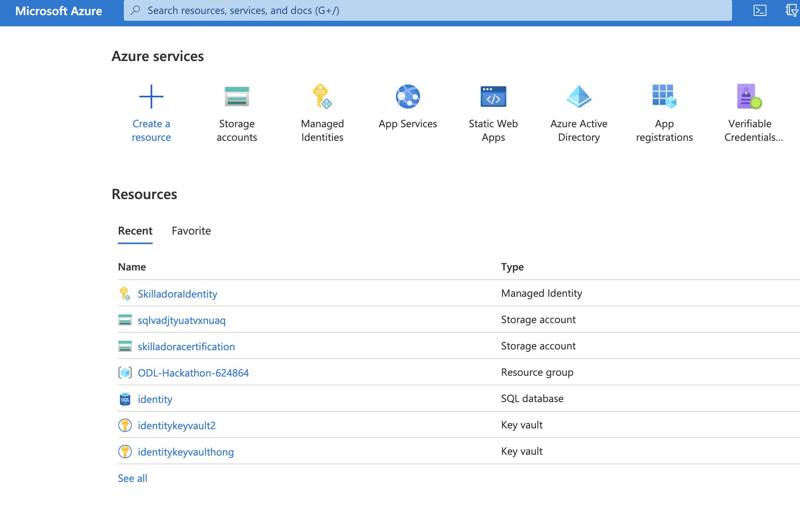800x505 pixels.
Task: Open the Verifiable Credentials icon
Action: coord(749,97)
